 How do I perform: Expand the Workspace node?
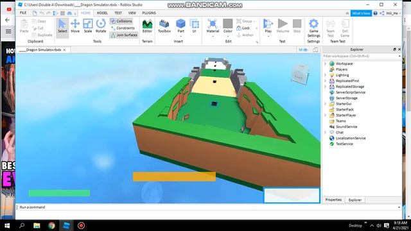click(326, 64)
